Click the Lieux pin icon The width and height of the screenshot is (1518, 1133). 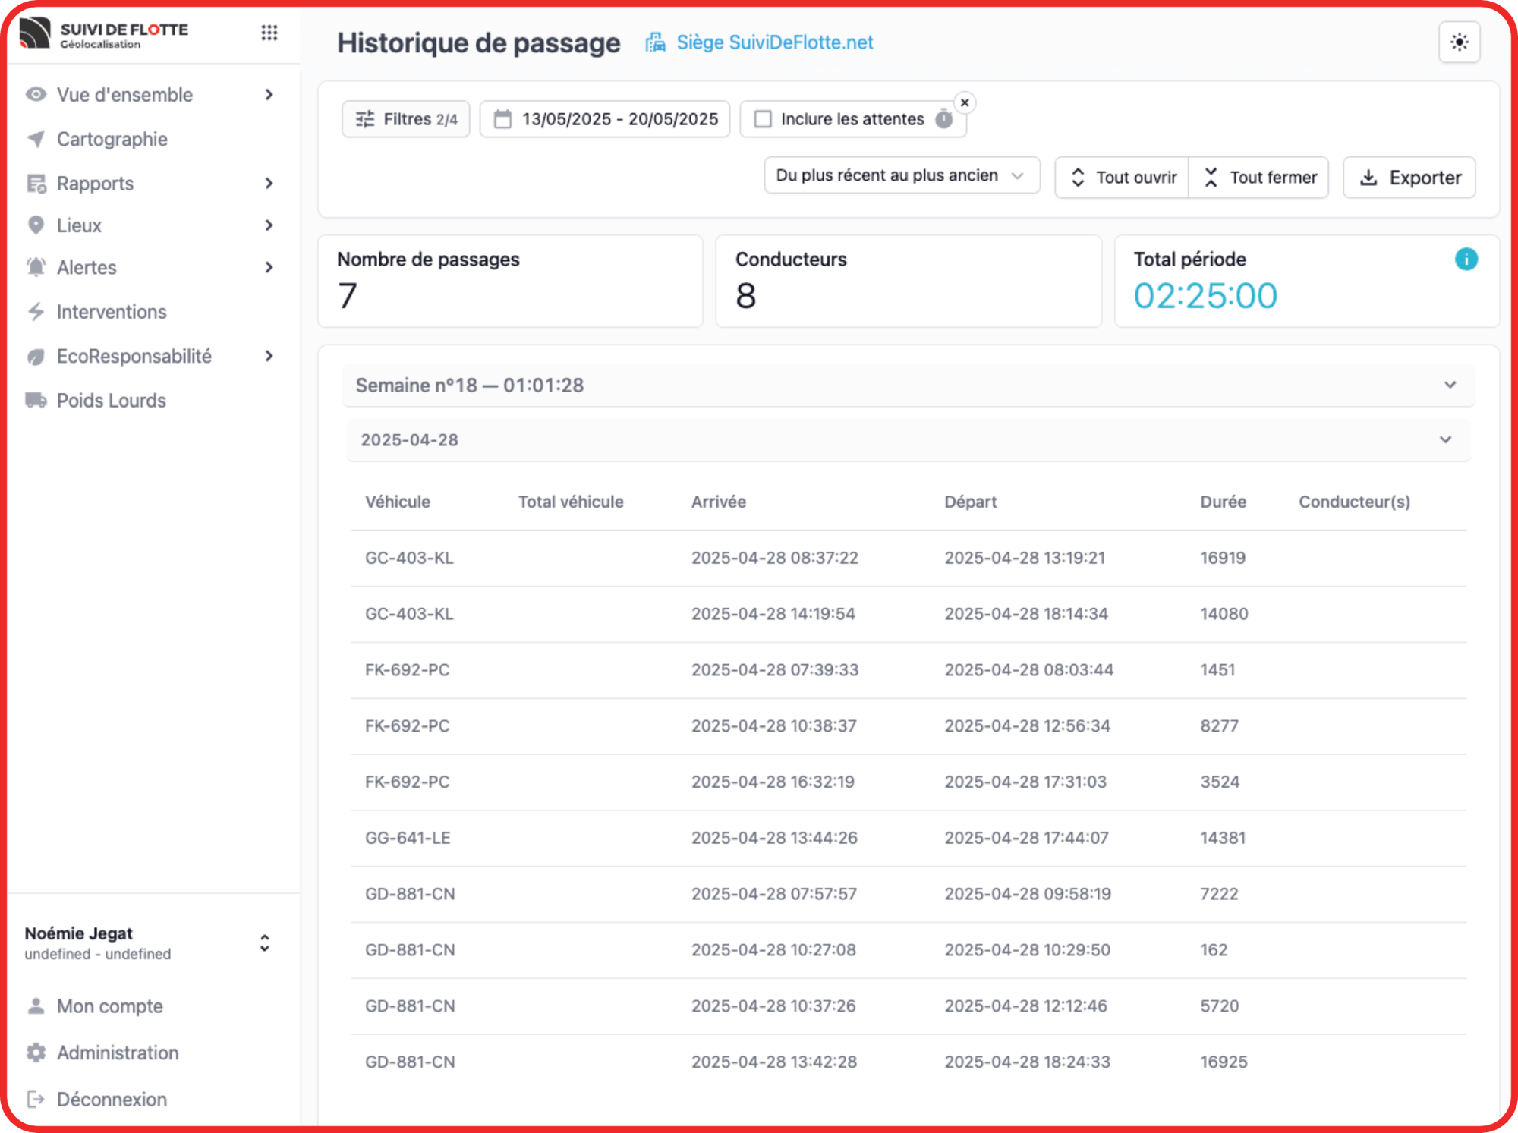pyautogui.click(x=36, y=225)
